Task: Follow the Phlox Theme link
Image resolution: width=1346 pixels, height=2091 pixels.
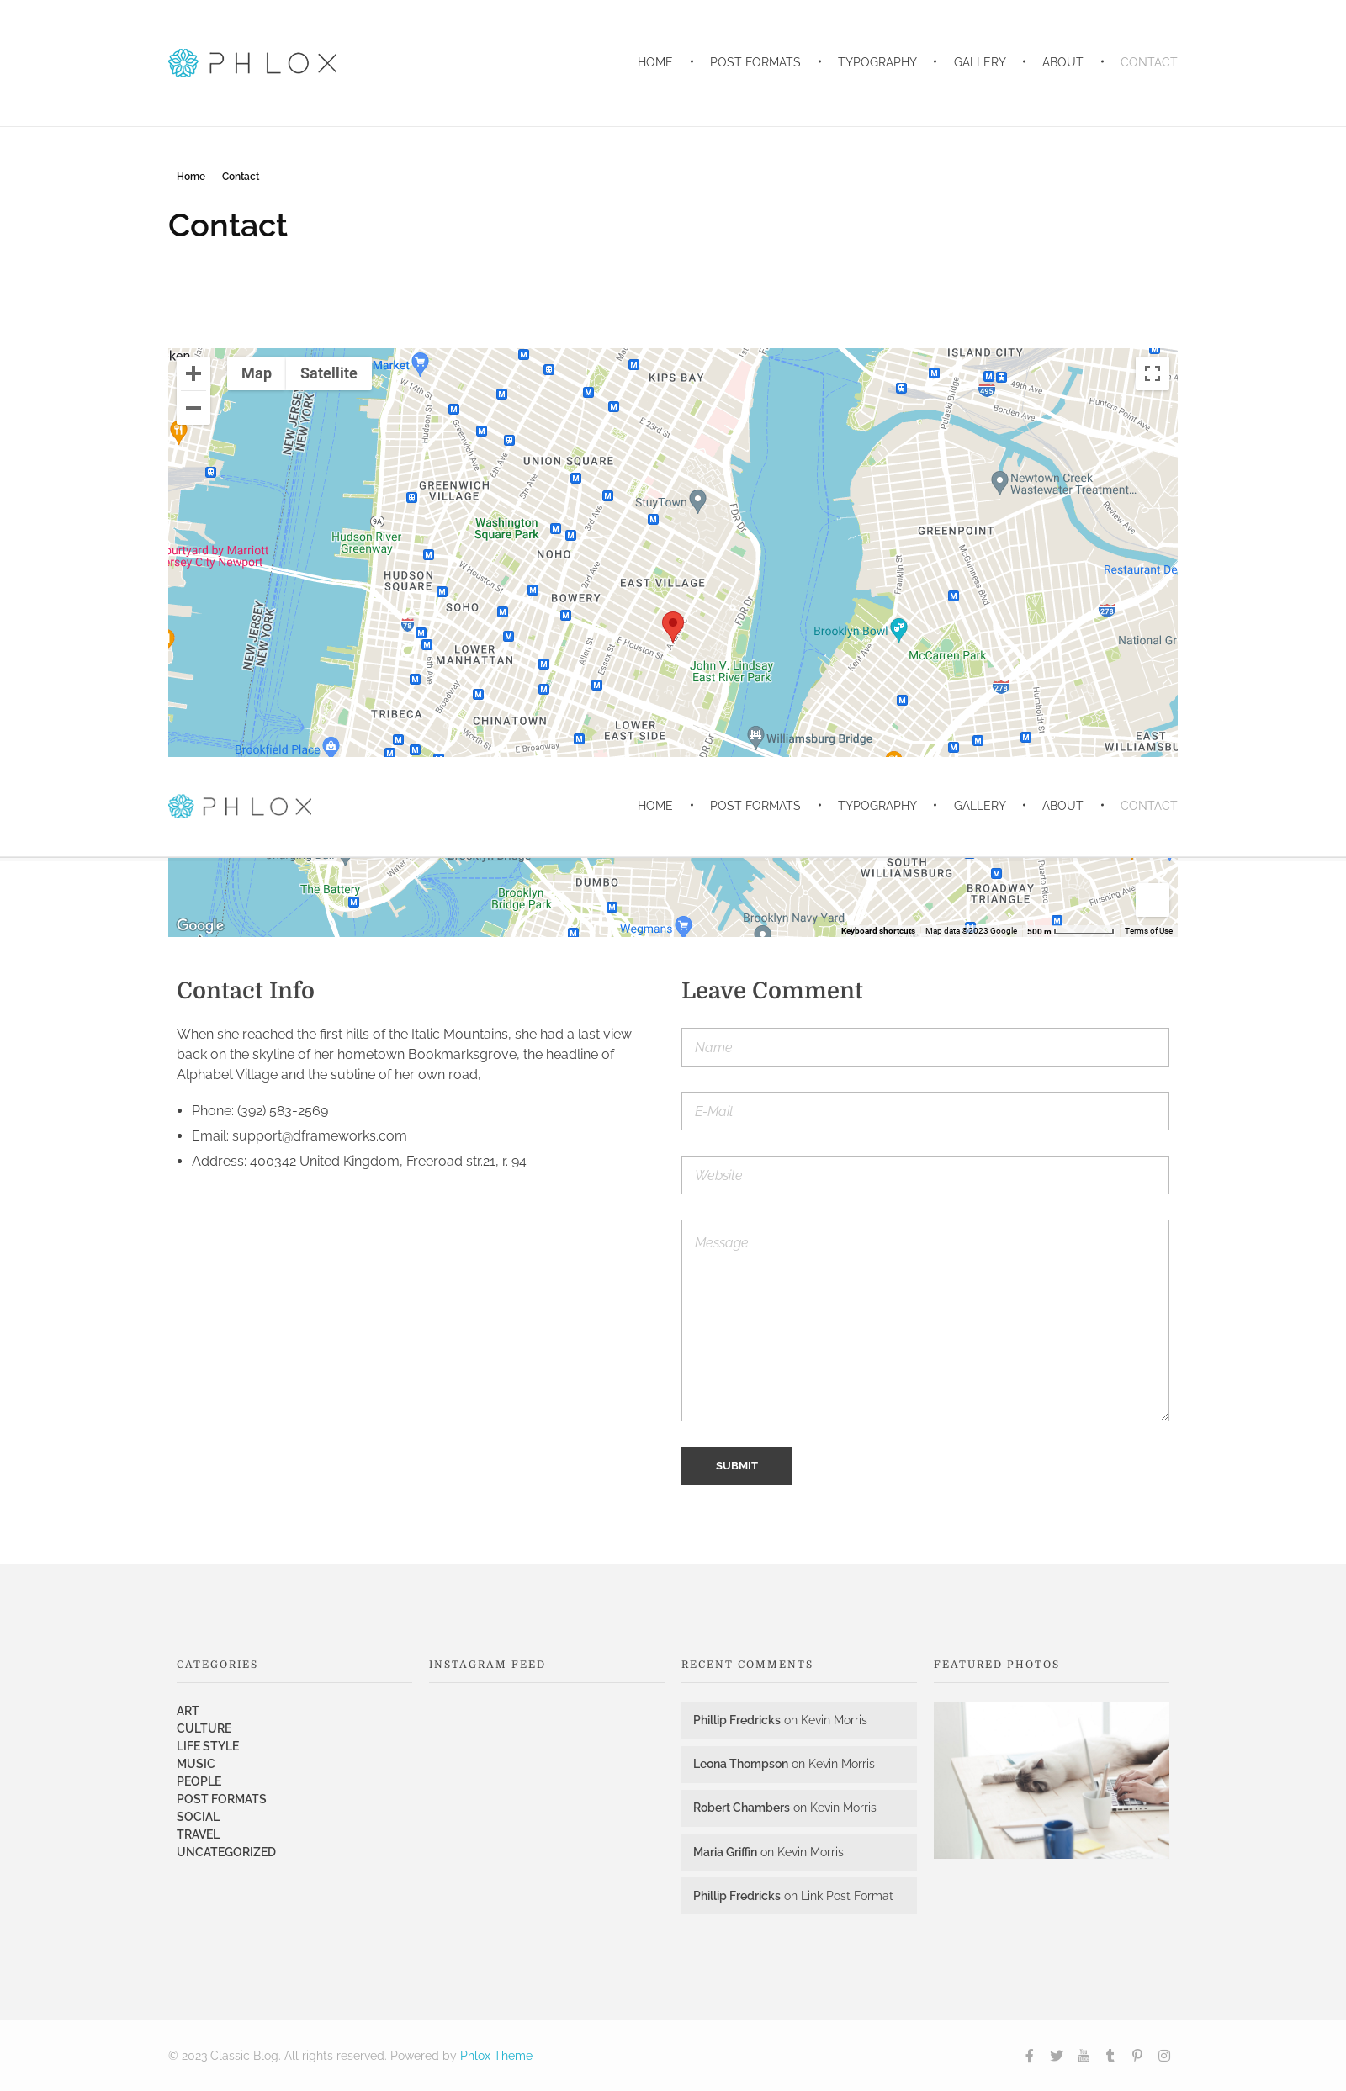Action: (495, 2055)
